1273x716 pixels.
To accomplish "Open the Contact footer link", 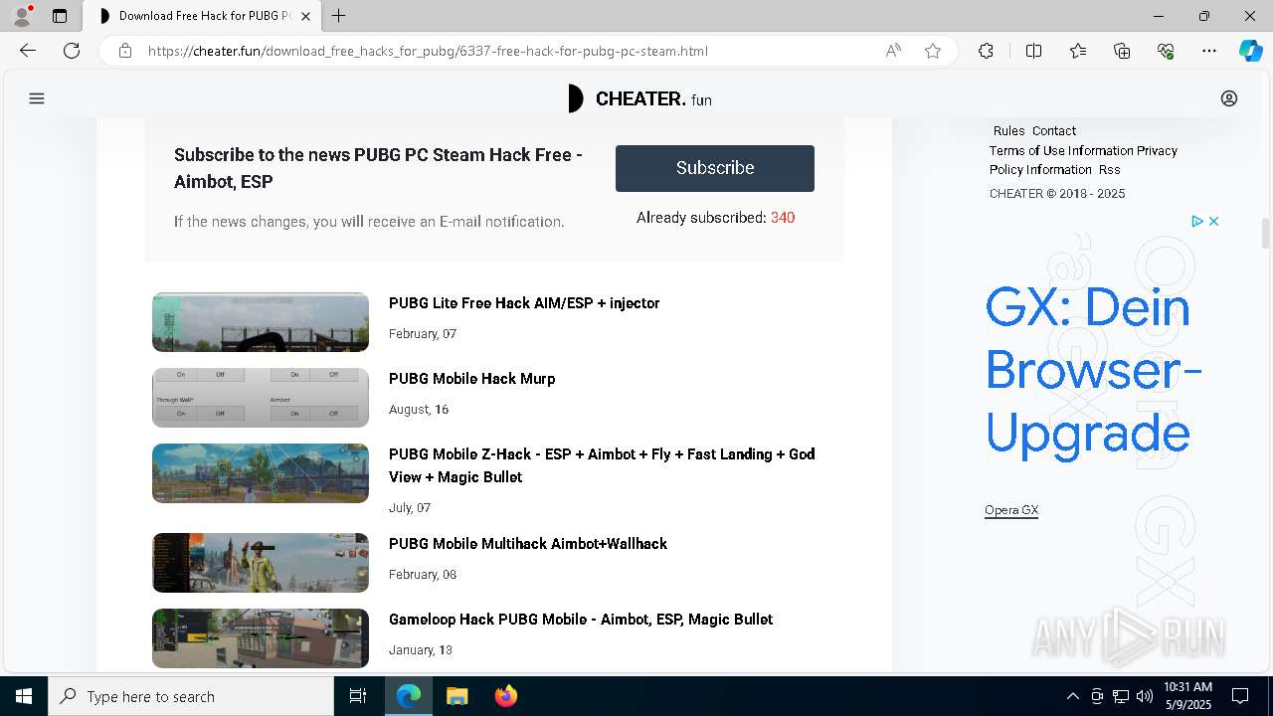I will (1053, 130).
